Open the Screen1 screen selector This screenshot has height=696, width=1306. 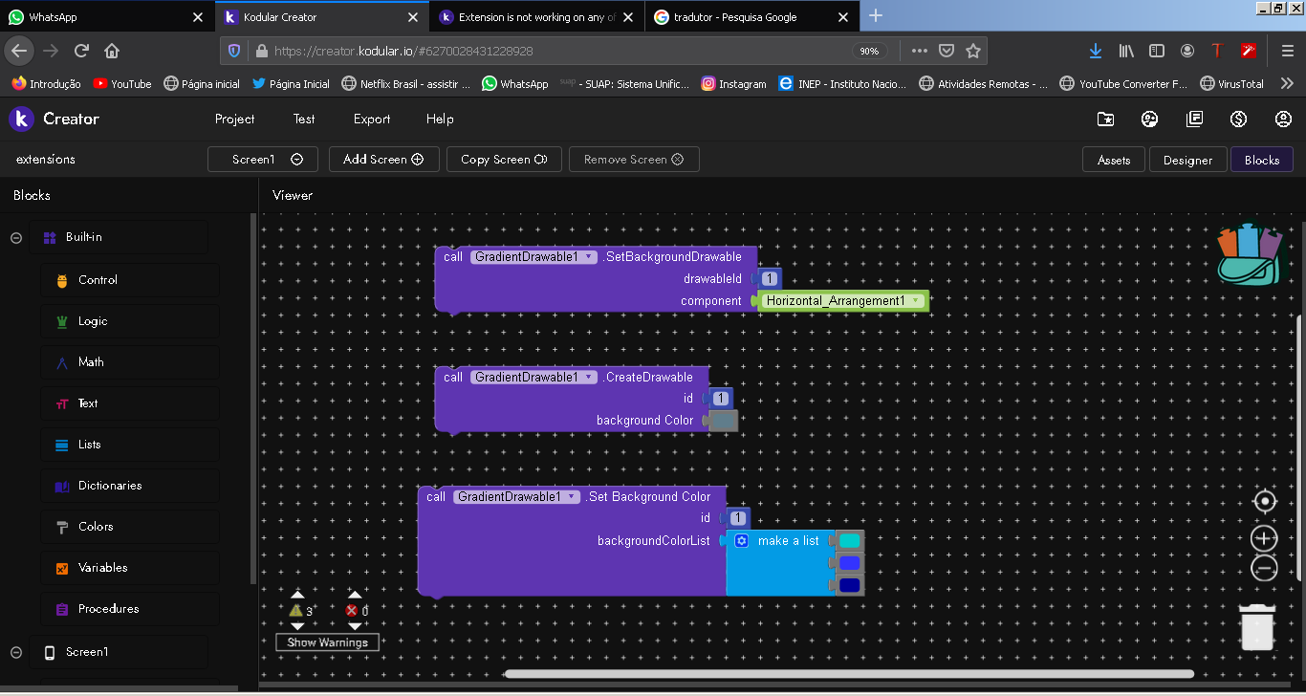pos(267,160)
